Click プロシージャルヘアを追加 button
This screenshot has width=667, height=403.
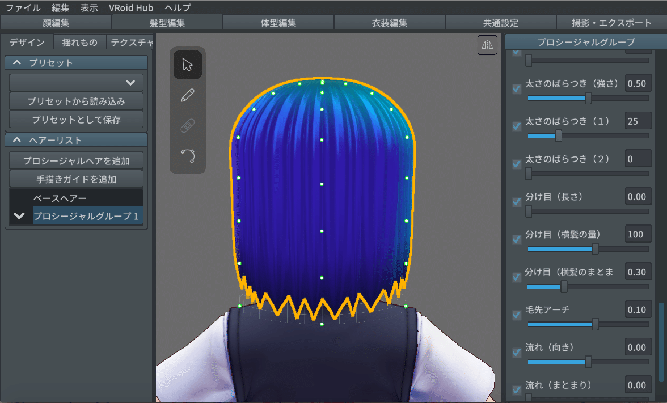[76, 161]
